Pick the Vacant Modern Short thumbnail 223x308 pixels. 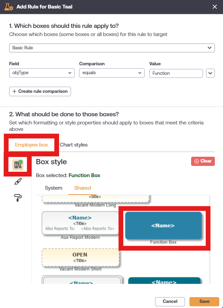[x=80, y=257]
